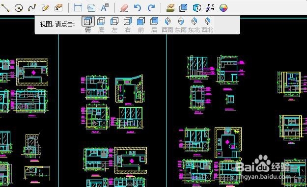Select the circle drawing tool

pos(19,8)
